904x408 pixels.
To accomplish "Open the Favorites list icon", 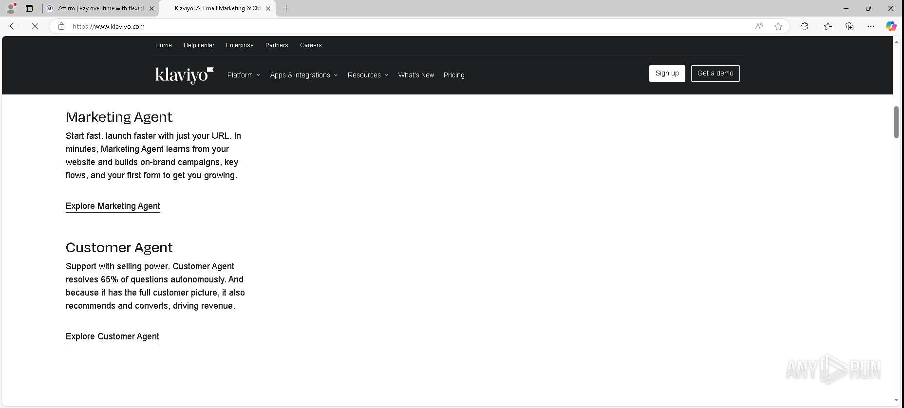I will [828, 26].
